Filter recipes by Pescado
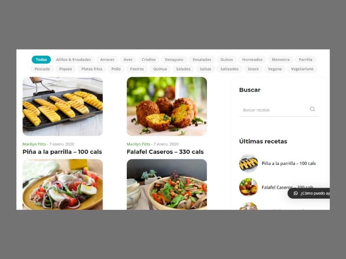 point(42,69)
